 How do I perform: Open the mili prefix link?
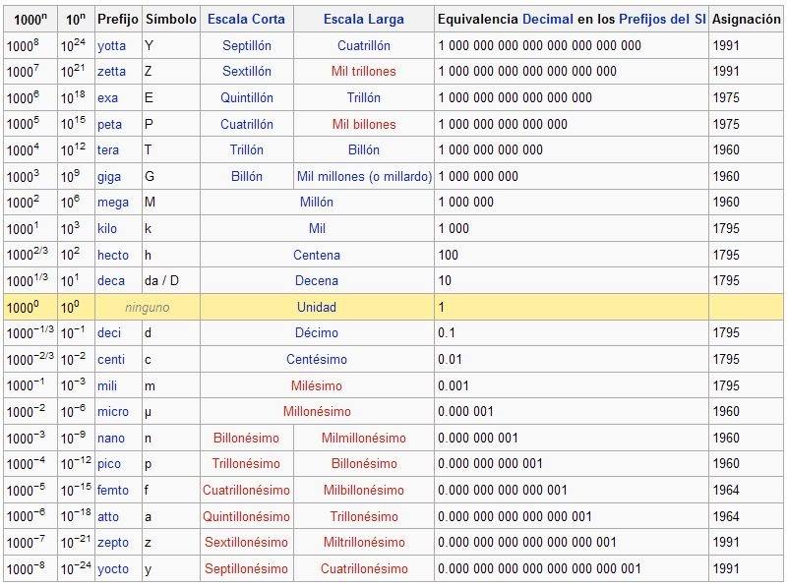pyautogui.click(x=107, y=385)
